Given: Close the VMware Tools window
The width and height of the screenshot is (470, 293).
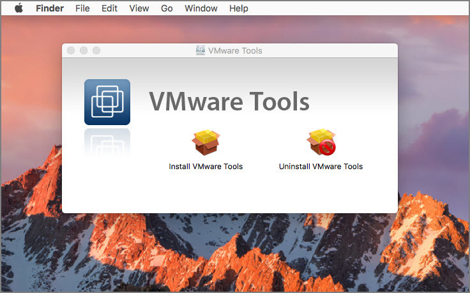Looking at the screenshot, I should (71, 50).
